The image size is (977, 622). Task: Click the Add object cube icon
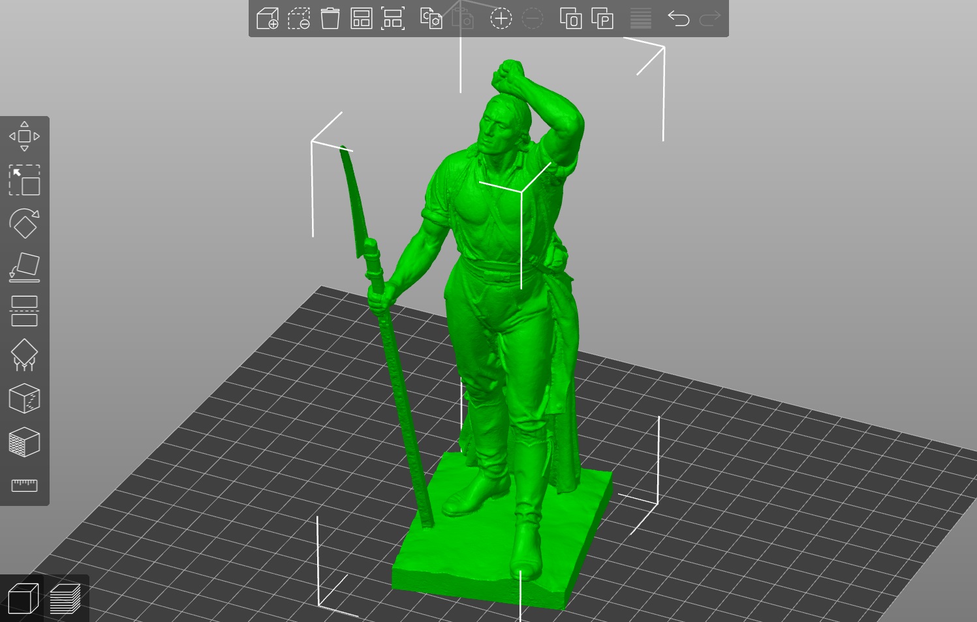pyautogui.click(x=268, y=18)
